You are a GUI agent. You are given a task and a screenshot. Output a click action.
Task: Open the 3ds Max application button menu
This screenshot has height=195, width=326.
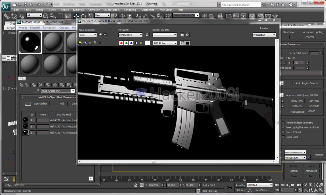coord(5,6)
